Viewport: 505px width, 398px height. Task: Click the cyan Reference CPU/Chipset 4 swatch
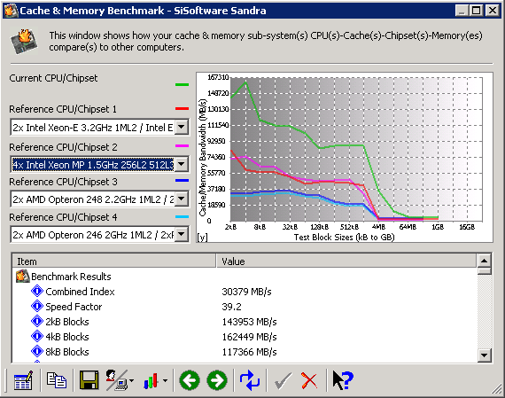click(x=182, y=217)
